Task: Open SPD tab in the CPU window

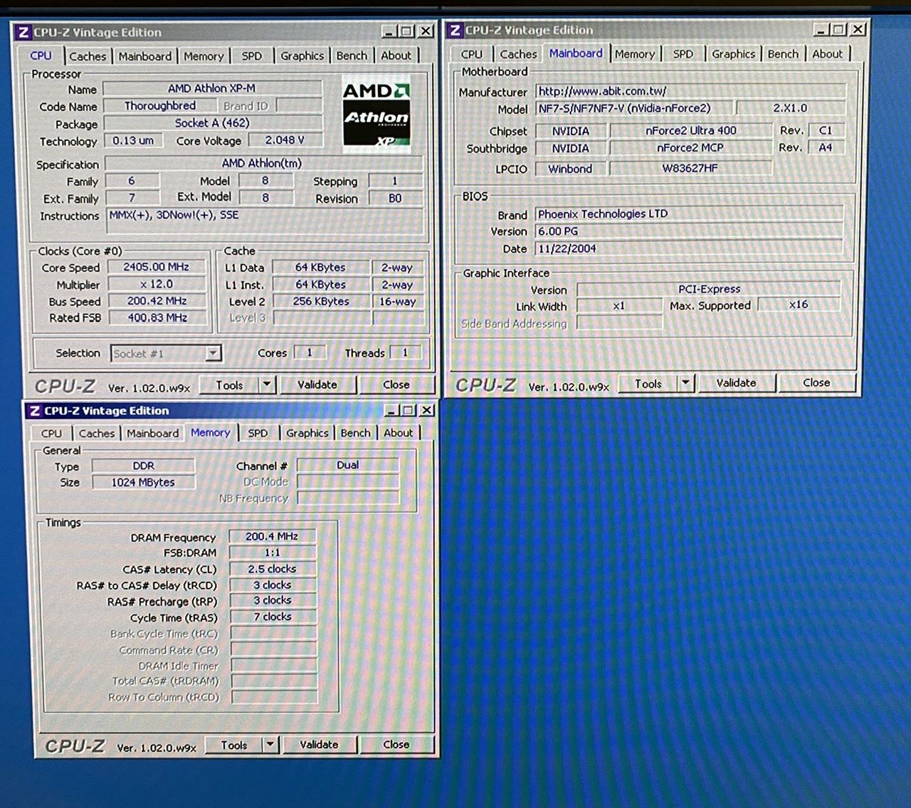Action: (x=251, y=56)
